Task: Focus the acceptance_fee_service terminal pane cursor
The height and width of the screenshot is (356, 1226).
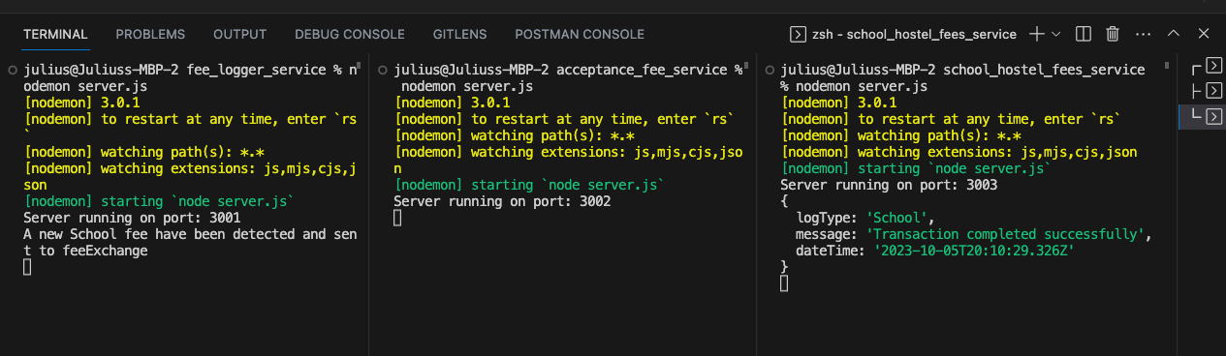Action: point(397,219)
